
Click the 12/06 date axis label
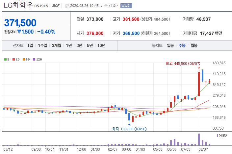pyautogui.click(x=81, y=149)
